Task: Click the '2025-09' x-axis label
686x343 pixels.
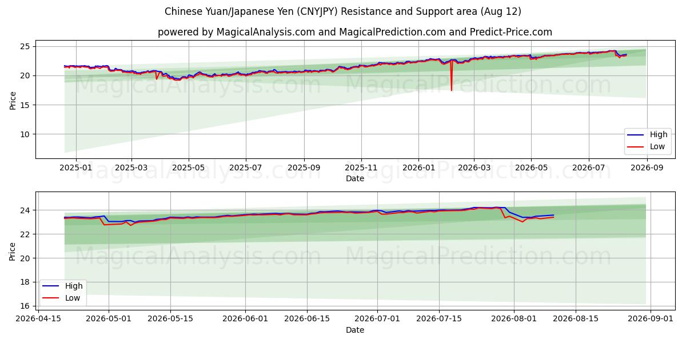Action: 304,167
